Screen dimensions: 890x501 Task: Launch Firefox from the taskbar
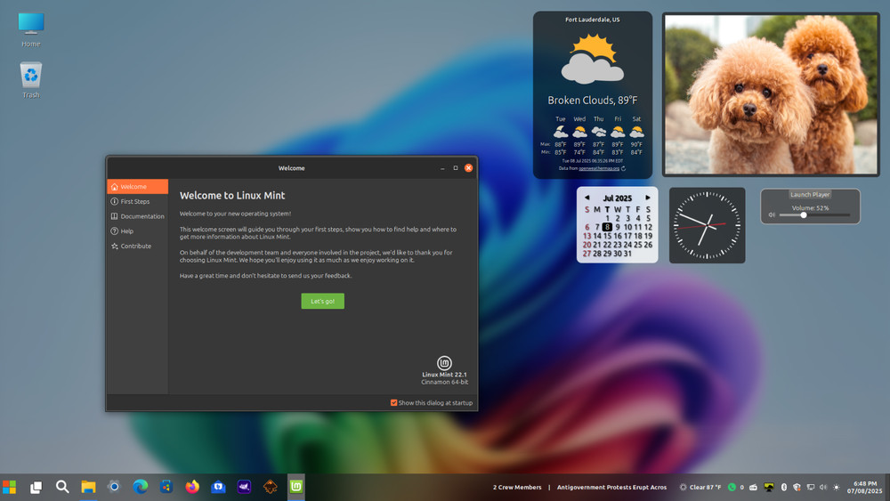pos(192,487)
